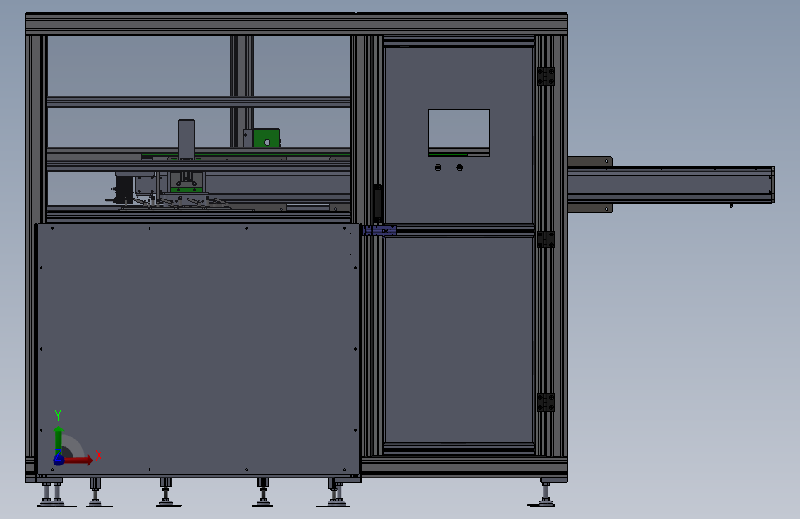Click the blue Z axis ball on the triad

pos(58,460)
